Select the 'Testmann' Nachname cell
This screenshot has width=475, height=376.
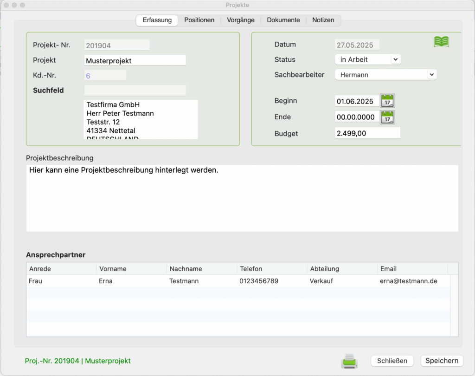(202, 281)
